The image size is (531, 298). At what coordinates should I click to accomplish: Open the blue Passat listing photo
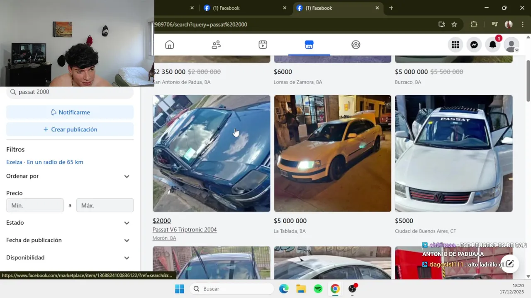[212, 154]
